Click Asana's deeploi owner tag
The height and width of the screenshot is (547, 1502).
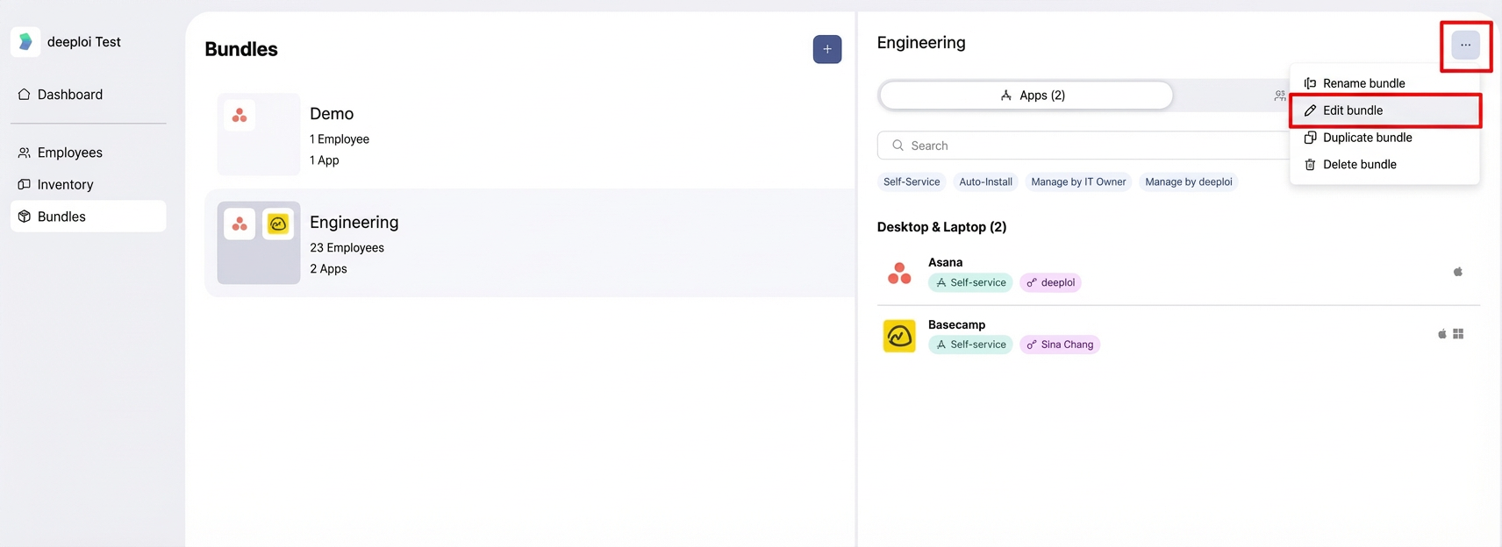point(1050,282)
